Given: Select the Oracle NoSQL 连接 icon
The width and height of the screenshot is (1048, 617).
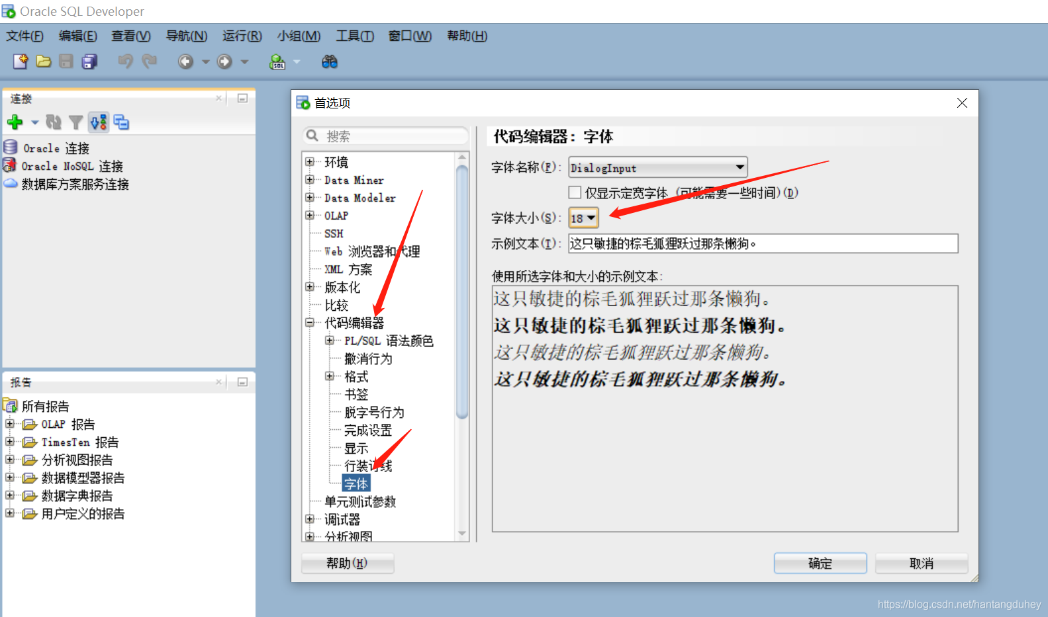Looking at the screenshot, I should (9, 165).
